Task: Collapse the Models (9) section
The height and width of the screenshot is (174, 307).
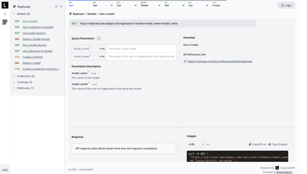Action: coord(14,14)
